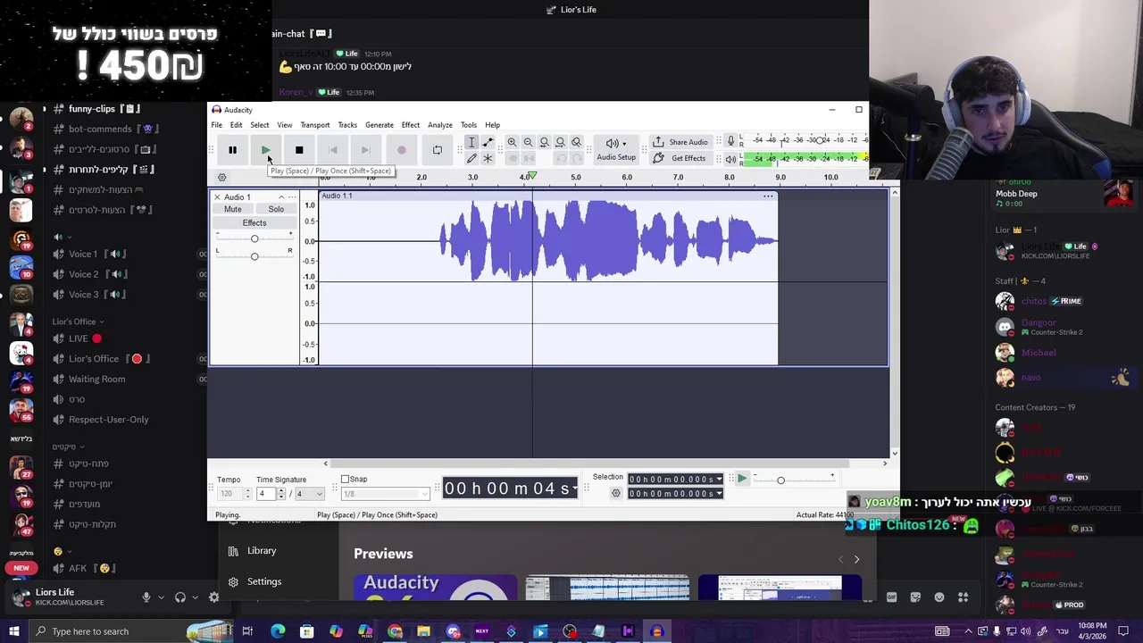Collapse the Audio 1 track with the arrow
Viewport: 1143px width, 643px height.
coord(281,197)
